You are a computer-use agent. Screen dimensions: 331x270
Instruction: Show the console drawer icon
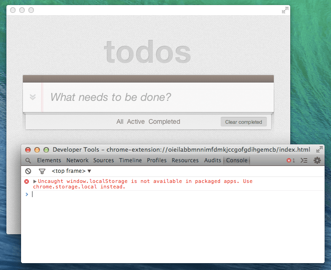tap(304, 160)
